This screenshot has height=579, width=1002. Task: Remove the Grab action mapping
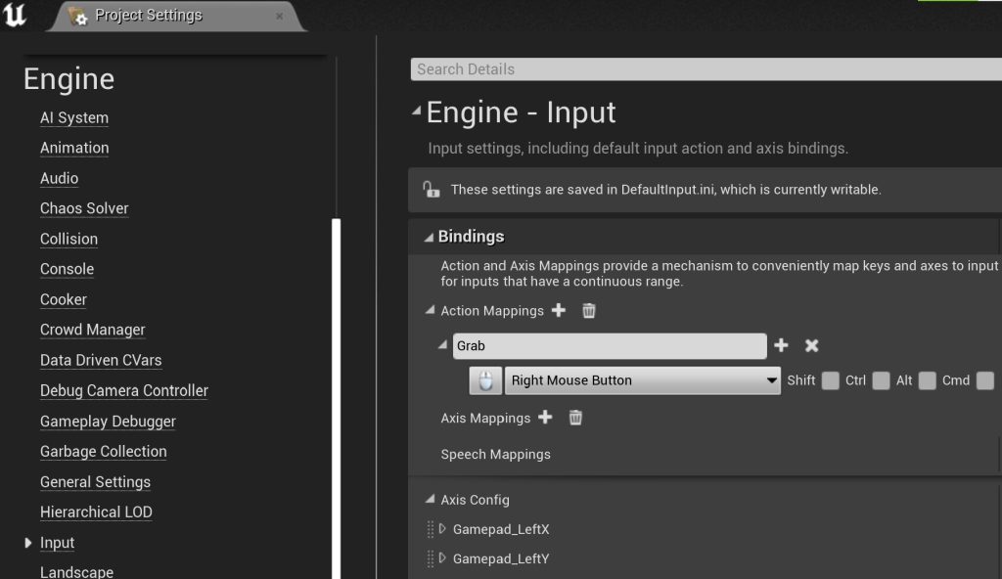[811, 345]
